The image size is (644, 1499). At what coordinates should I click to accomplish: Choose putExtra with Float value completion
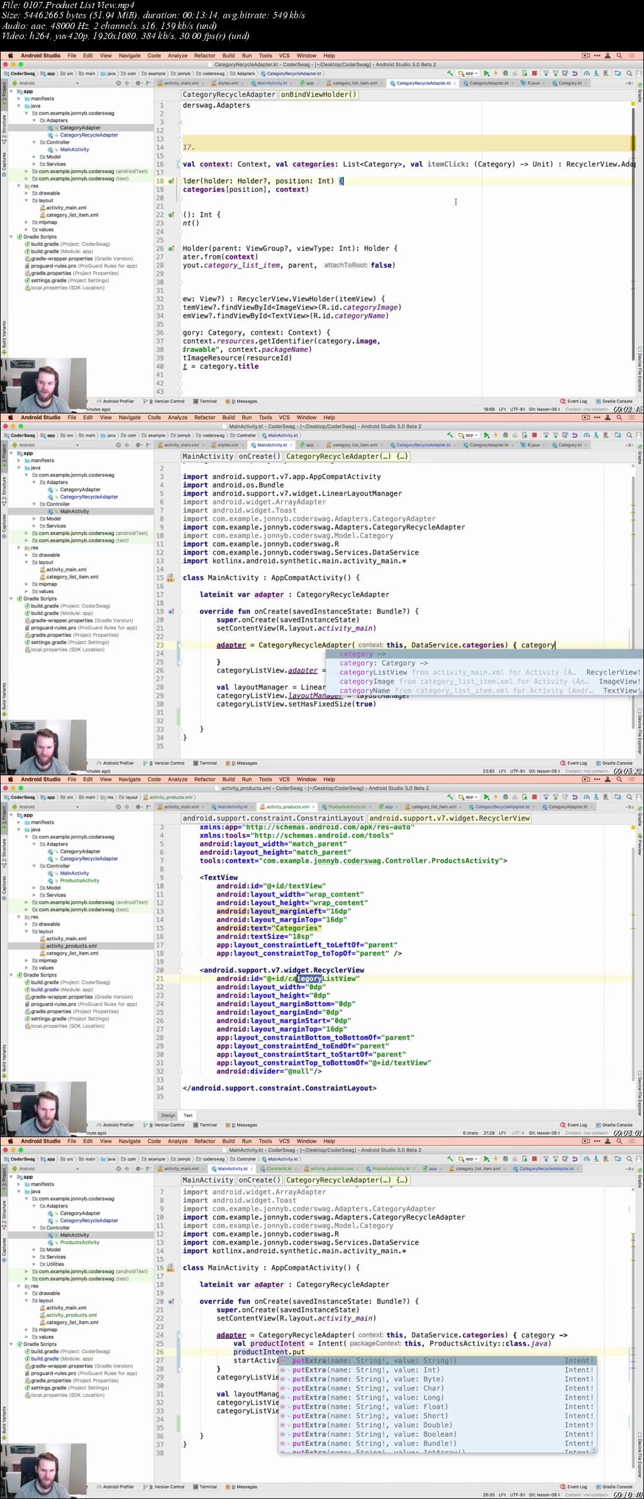437,1406
